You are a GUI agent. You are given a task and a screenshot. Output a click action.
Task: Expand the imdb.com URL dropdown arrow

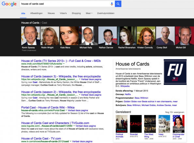64,64
